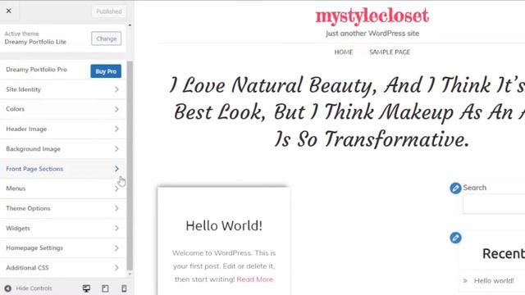The height and width of the screenshot is (295, 525).
Task: Expand the Site Identity chevron
Action: point(116,89)
